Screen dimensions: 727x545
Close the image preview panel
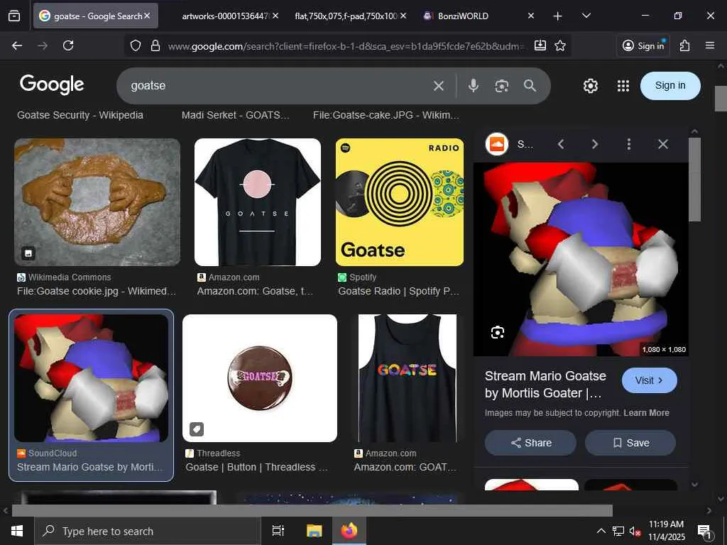(663, 144)
